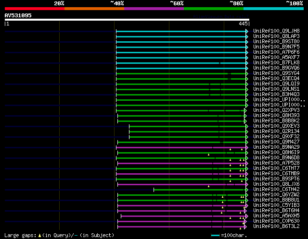Click the purple alignment bar for A5AXH5
The image size is (308, 239).
tap(183, 216)
